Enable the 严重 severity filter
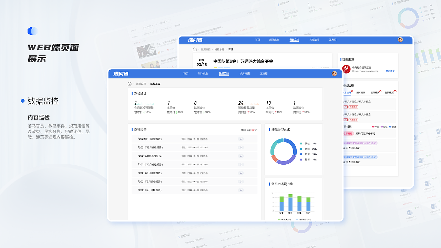This screenshot has width=441, height=248. coord(376,126)
